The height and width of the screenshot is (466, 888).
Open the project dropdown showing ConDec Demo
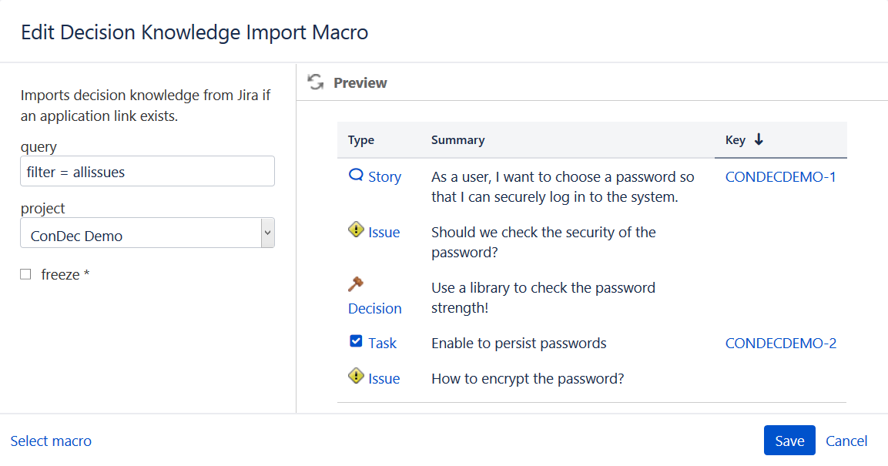click(147, 233)
